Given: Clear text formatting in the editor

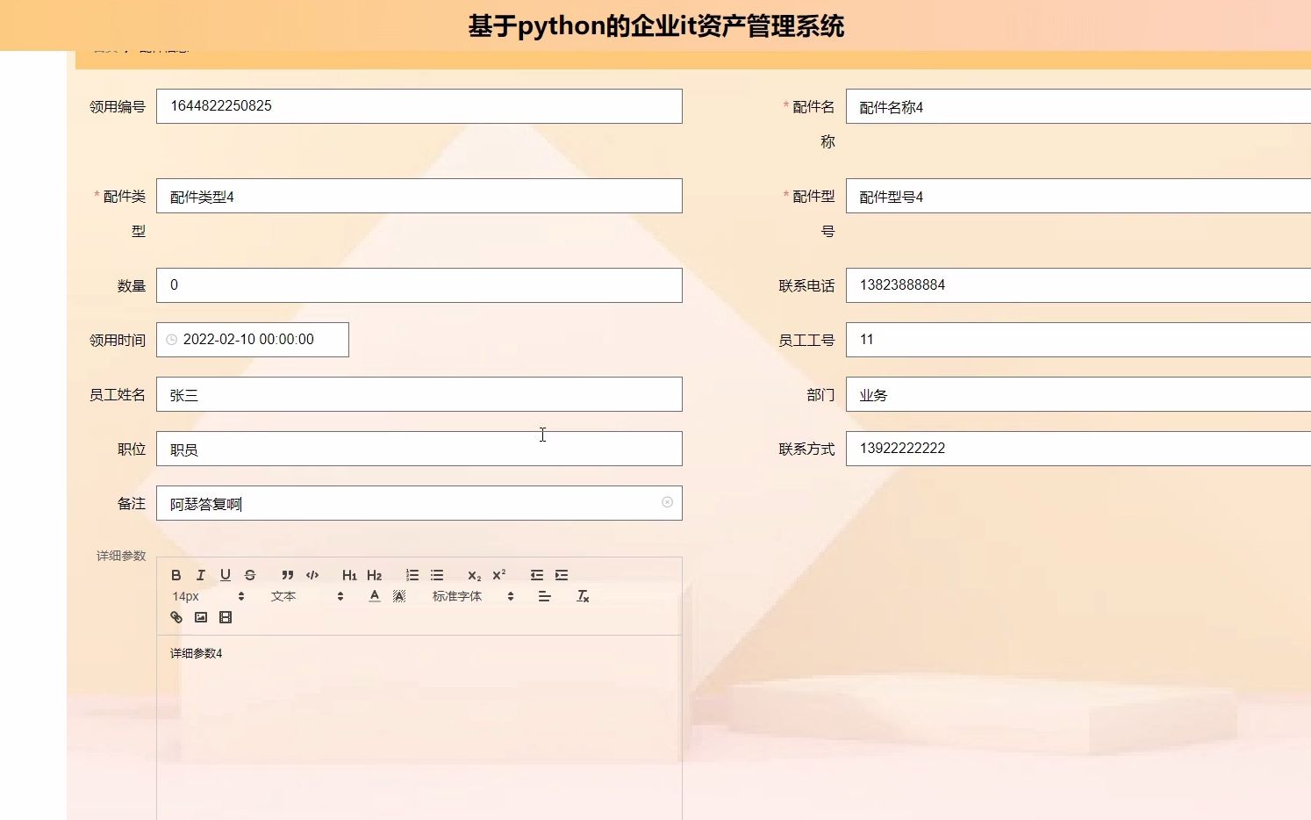Looking at the screenshot, I should 583,596.
